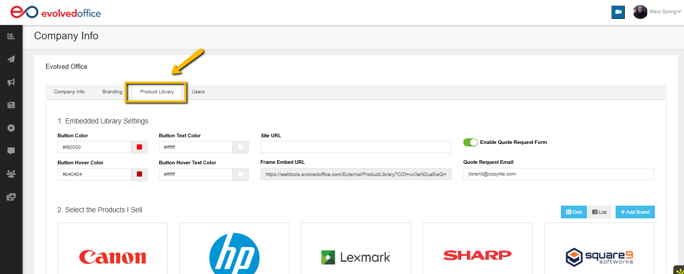This screenshot has height=274, width=684.
Task: Open the megaphone sidebar icon
Action: [11, 82]
